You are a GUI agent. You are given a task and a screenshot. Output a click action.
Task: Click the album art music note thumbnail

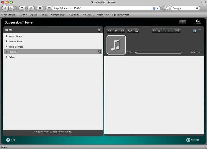[116, 45]
